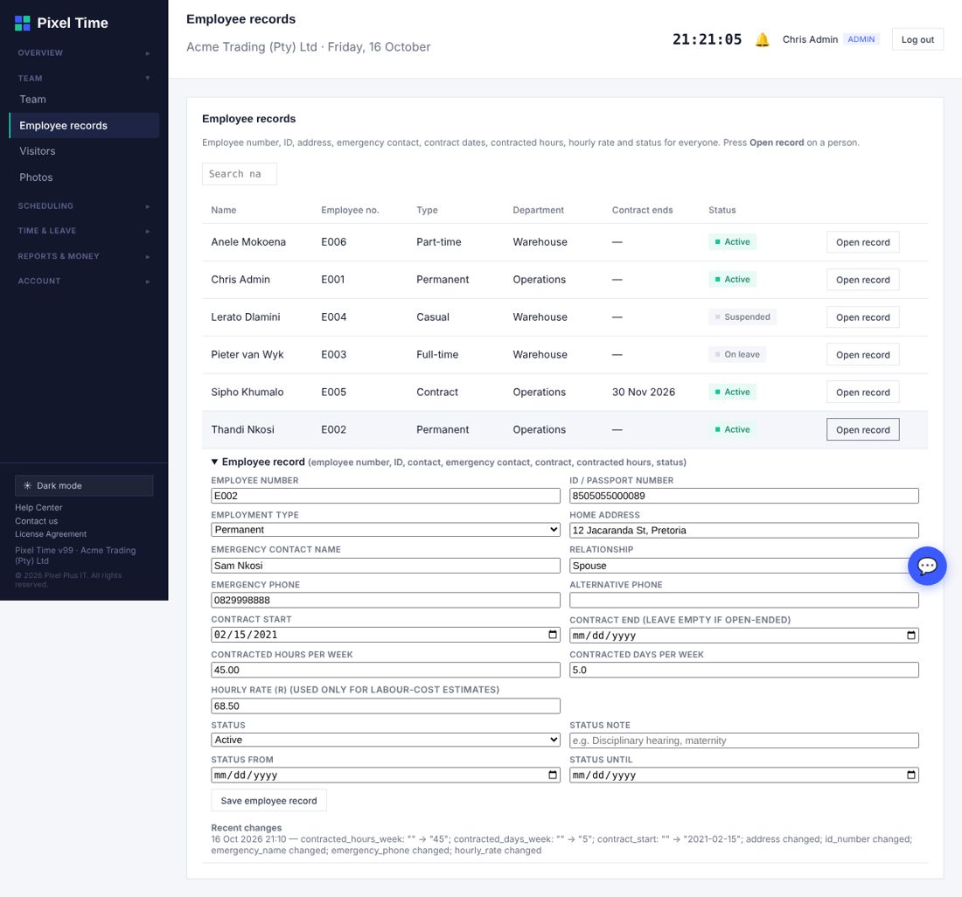Open the chat support bubble

[926, 566]
